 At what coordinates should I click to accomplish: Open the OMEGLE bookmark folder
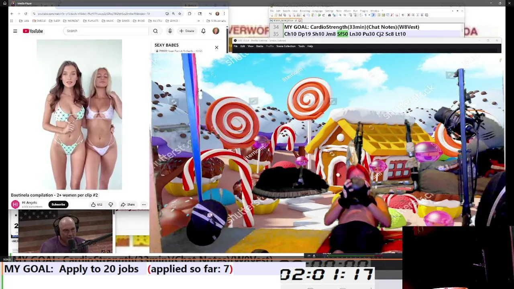coord(39,21)
